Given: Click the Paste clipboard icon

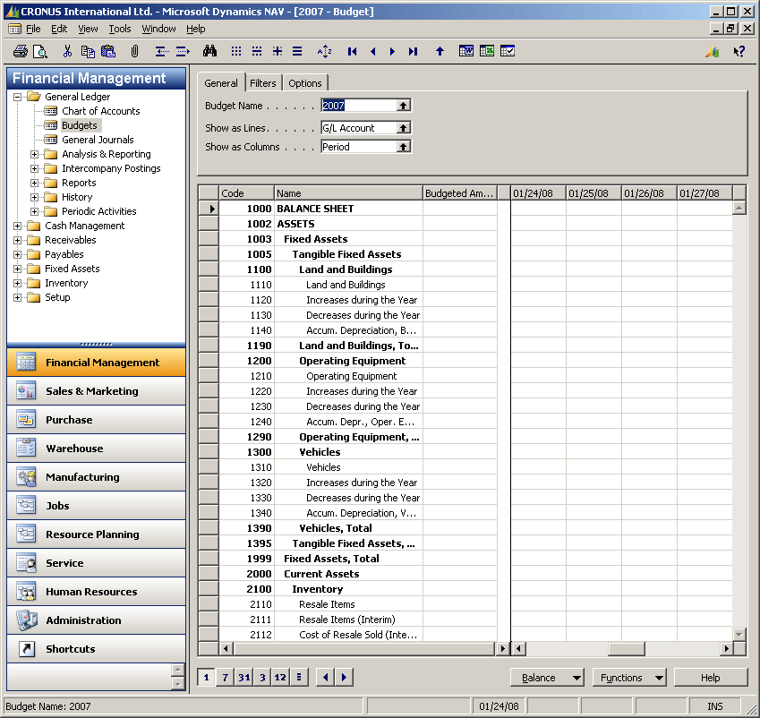Looking at the screenshot, I should (x=108, y=51).
